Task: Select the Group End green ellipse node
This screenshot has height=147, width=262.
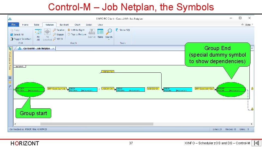Action: (x=231, y=90)
